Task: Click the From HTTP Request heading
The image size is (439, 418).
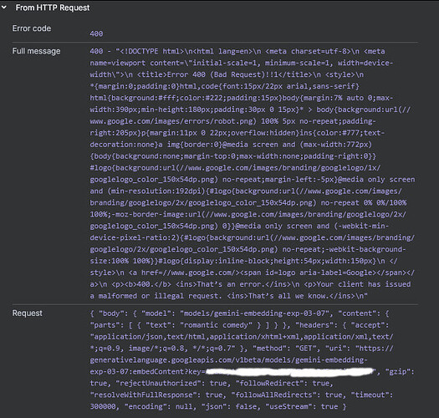Action: (53, 8)
